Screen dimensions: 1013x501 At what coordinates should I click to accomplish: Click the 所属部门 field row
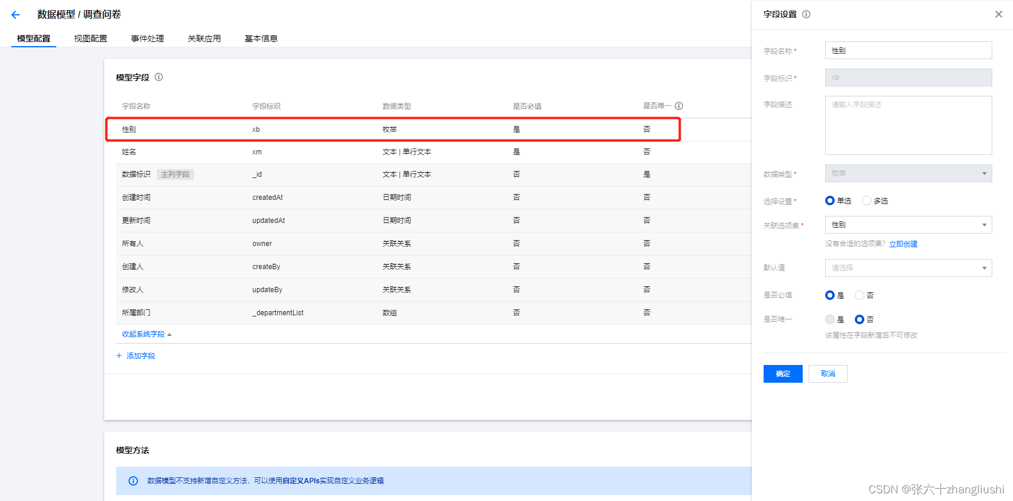pyautogui.click(x=434, y=313)
